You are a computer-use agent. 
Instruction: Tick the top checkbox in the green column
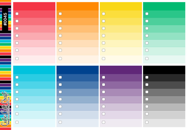point(147,14)
